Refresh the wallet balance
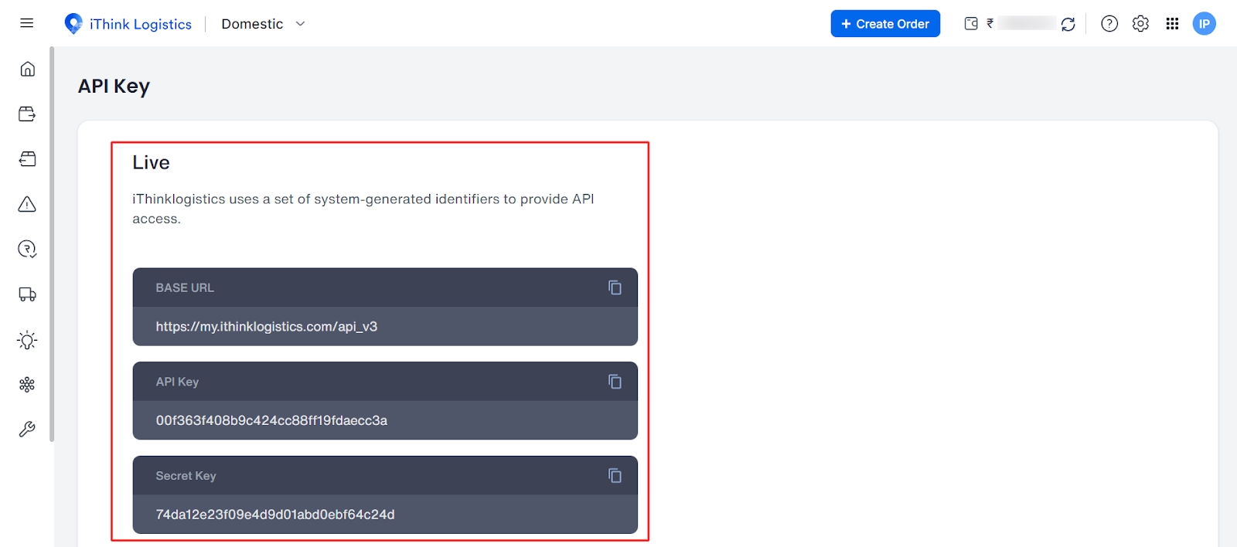 click(1068, 24)
